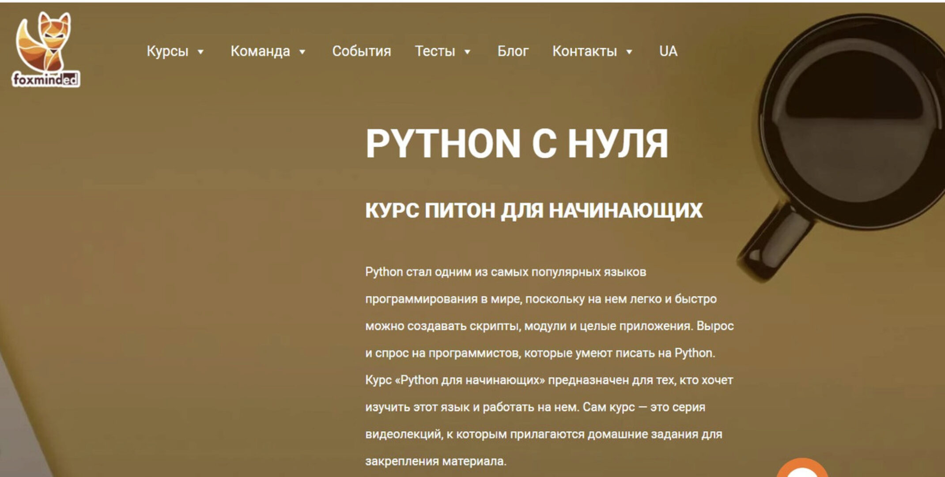Open the Команда dropdown arrow
Viewport: 945px width, 477px height.
302,52
